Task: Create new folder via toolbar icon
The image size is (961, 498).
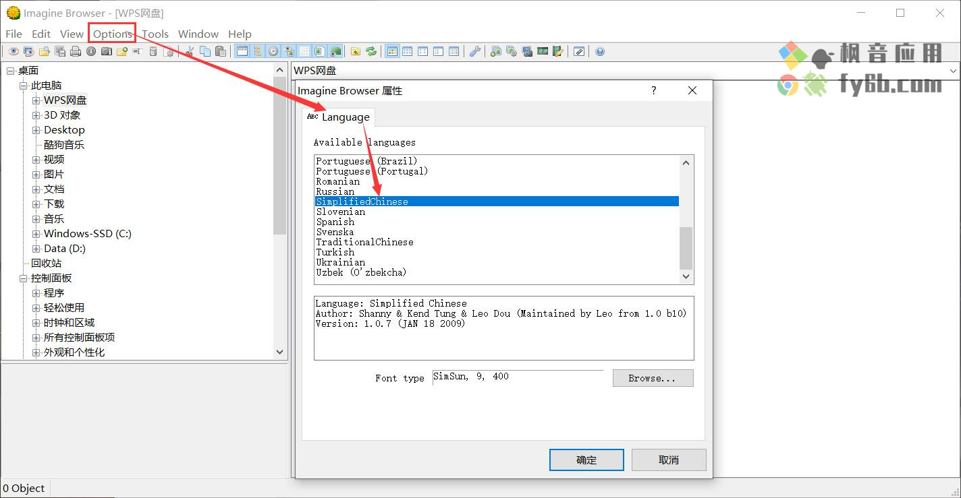Action: [122, 51]
